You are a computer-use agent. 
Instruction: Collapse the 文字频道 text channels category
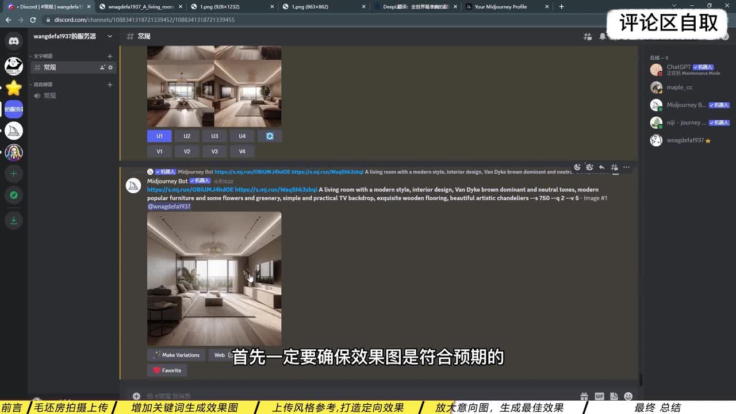tap(43, 56)
